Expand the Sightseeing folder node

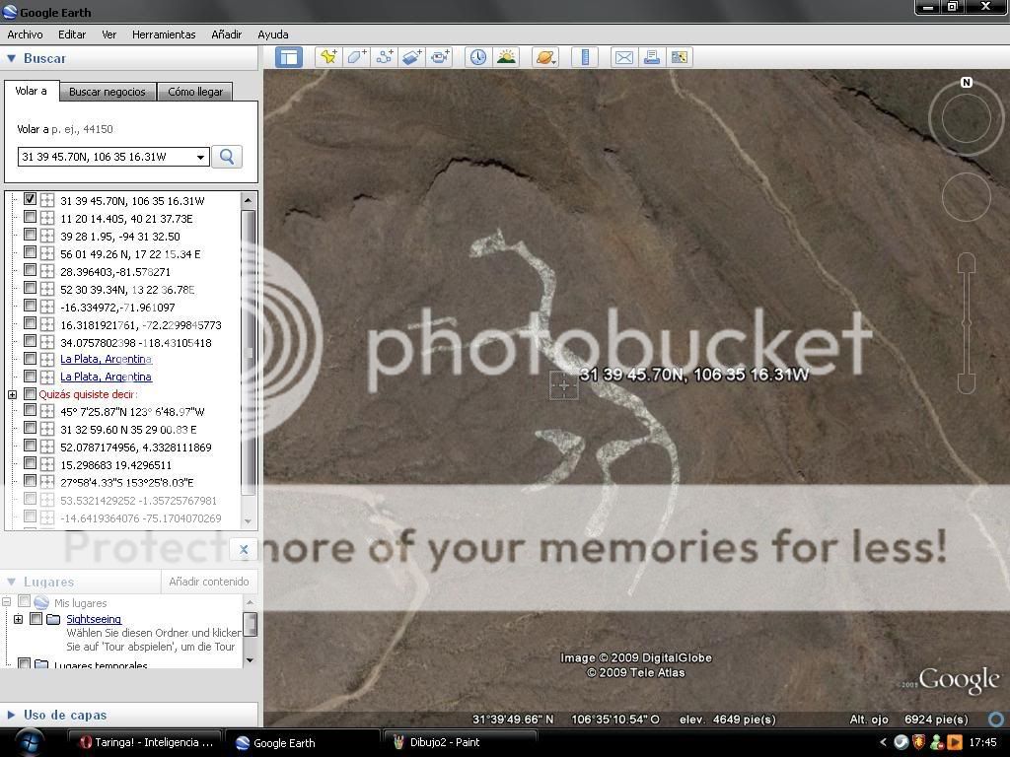pyautogui.click(x=18, y=619)
